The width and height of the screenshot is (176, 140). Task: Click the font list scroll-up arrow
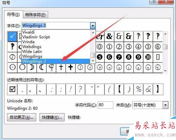(x=93, y=32)
